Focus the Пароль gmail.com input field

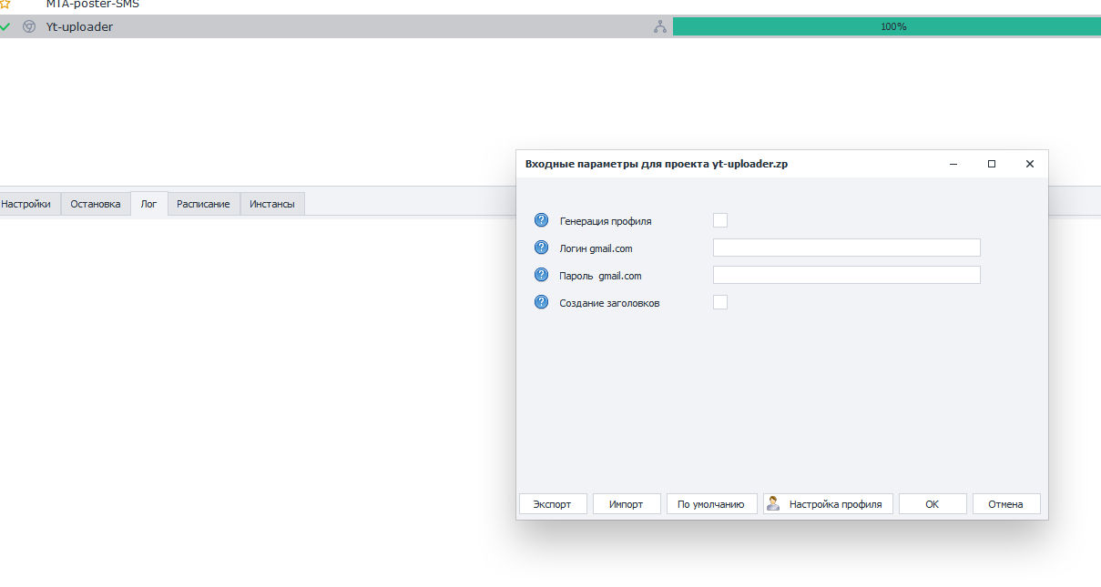pyautogui.click(x=846, y=275)
